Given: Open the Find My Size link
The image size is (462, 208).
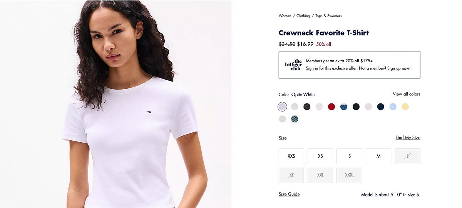Looking at the screenshot, I should [408, 138].
